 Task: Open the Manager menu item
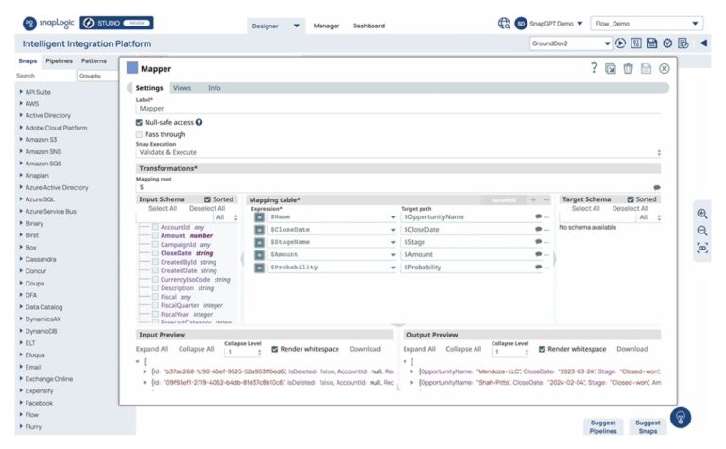326,26
